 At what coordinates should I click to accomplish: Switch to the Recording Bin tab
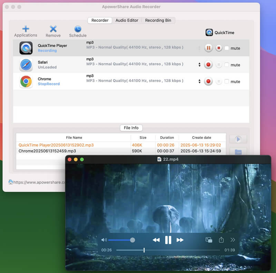point(158,20)
